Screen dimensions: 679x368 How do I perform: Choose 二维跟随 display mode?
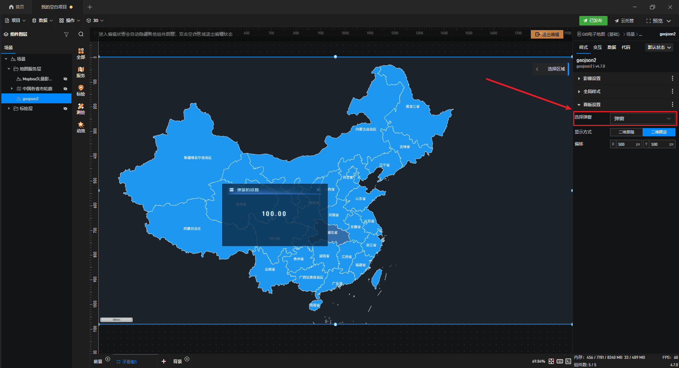pos(626,132)
